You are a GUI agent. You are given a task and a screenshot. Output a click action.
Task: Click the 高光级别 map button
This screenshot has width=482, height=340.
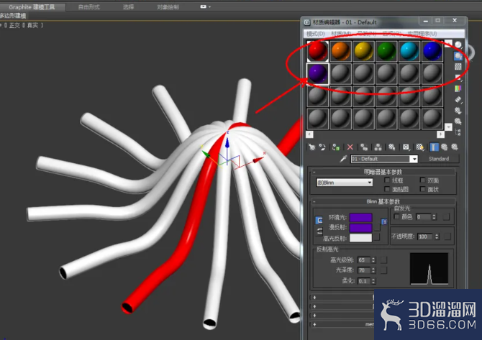pos(383,260)
